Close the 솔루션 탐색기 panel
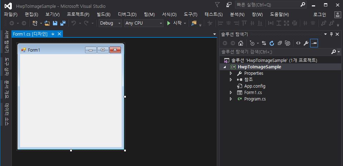343x166 pixels. click(x=337, y=34)
